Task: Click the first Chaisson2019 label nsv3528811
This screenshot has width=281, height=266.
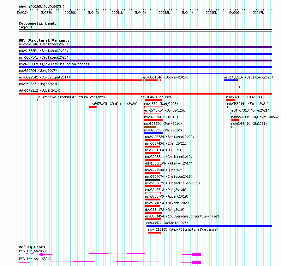Action: point(169,157)
